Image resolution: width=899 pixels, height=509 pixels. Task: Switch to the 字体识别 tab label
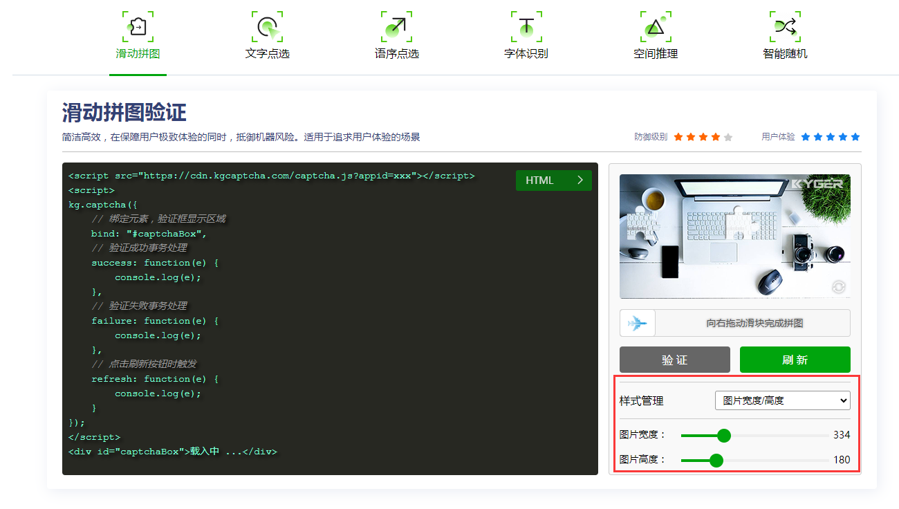click(x=526, y=54)
